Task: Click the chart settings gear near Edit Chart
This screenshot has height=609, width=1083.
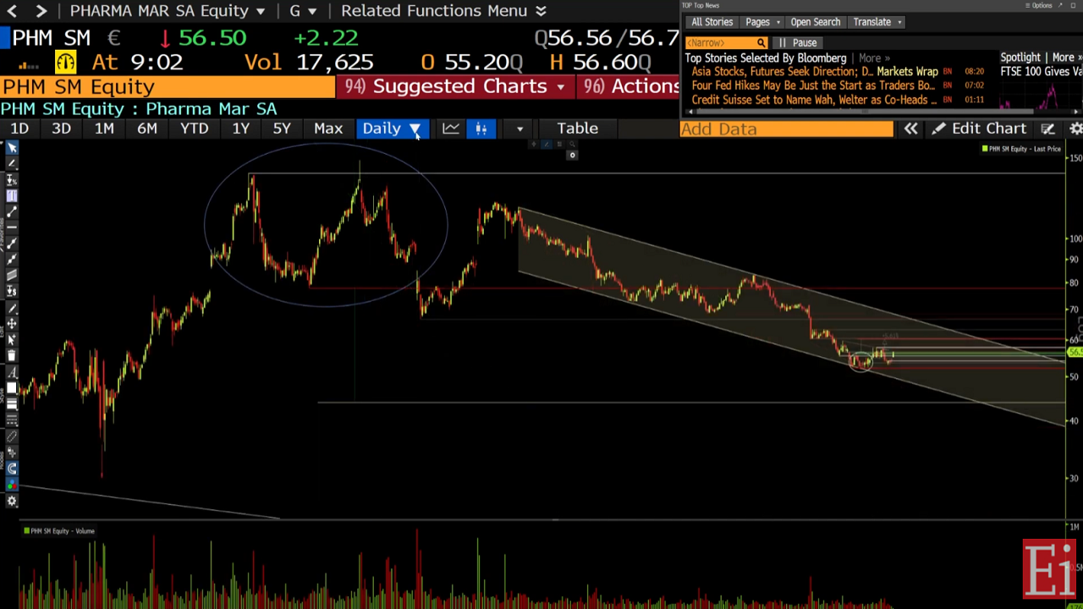Action: 1075,129
